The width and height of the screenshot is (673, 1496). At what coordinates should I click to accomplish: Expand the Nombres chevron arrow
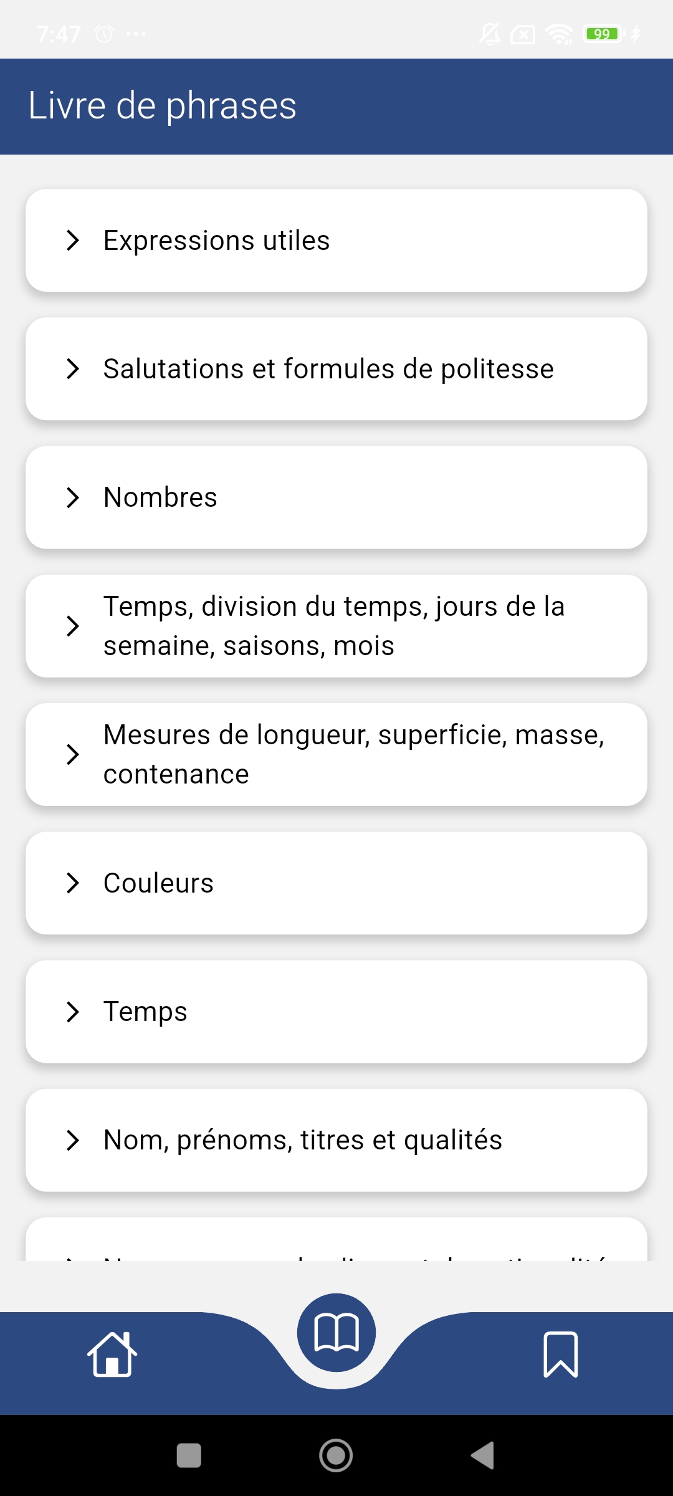click(x=73, y=497)
